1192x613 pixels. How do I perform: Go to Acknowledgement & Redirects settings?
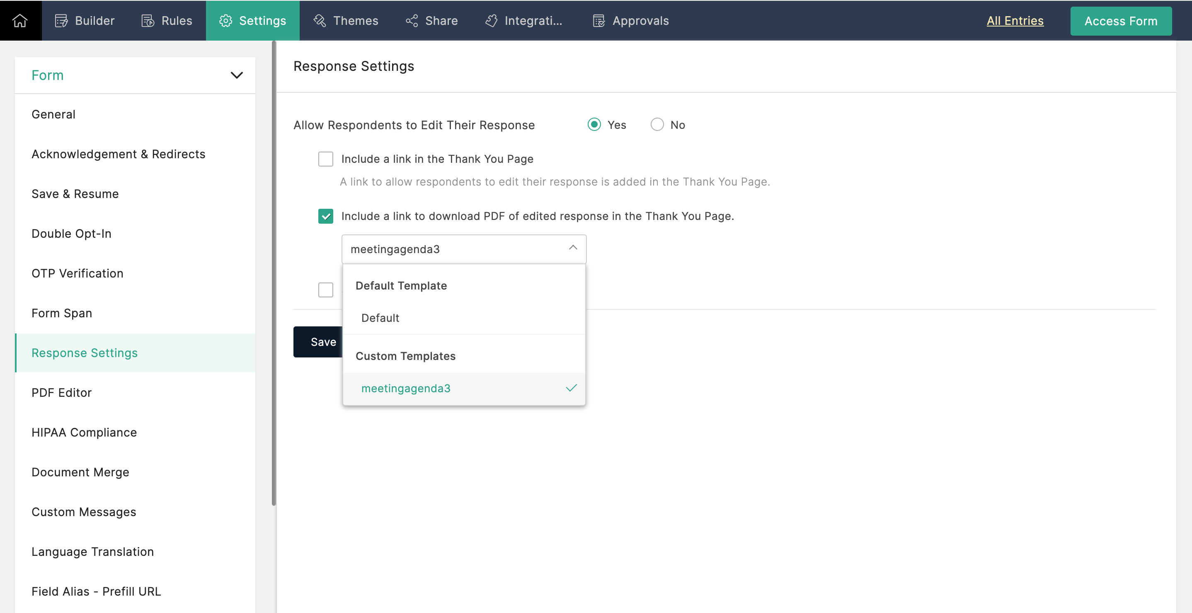tap(118, 154)
